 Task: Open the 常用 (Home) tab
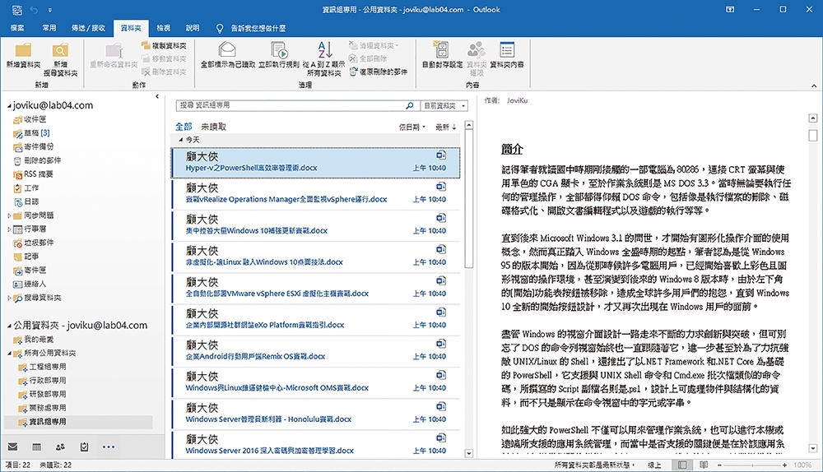[49, 28]
